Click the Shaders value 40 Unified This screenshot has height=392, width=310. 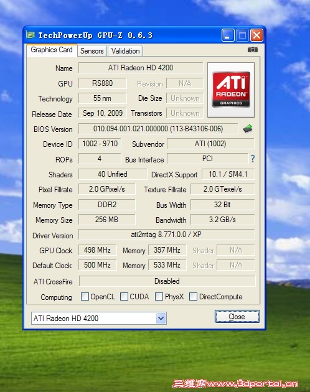pos(113,174)
